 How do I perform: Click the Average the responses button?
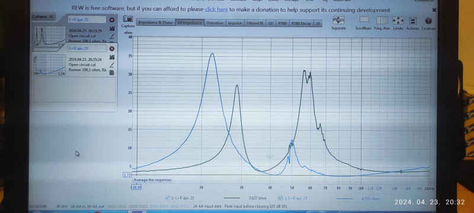(x=153, y=180)
